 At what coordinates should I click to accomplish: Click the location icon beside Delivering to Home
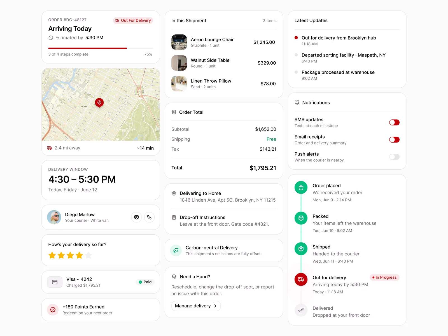click(174, 193)
